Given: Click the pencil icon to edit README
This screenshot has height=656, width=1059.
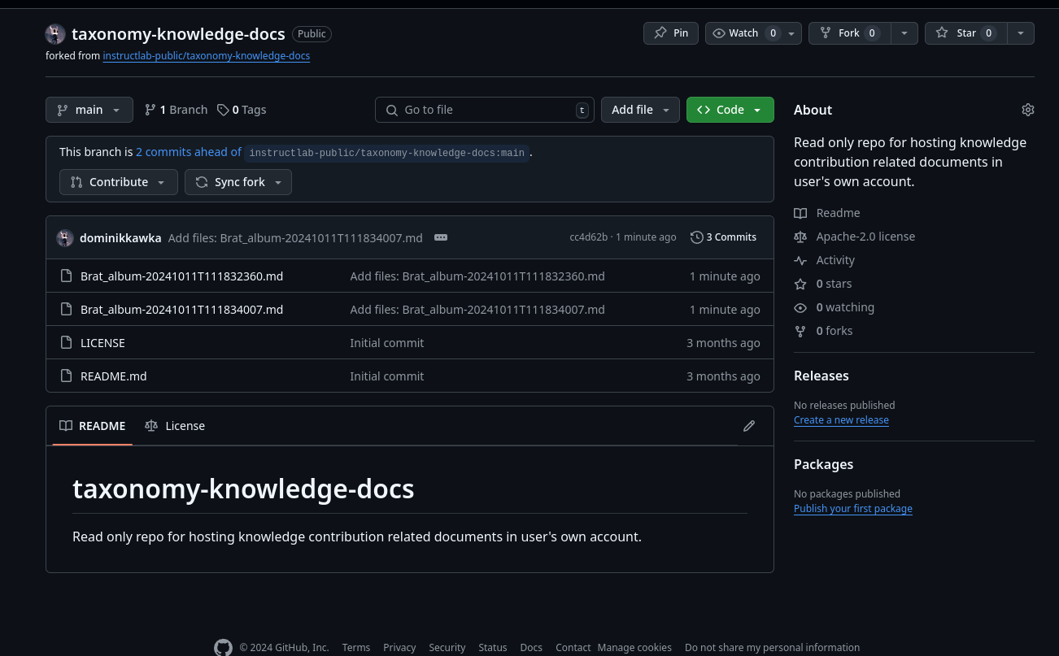Looking at the screenshot, I should click(x=749, y=426).
